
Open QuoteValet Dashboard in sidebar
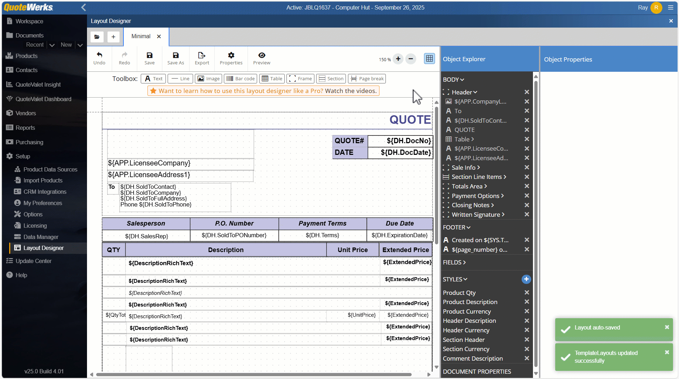pyautogui.click(x=44, y=99)
